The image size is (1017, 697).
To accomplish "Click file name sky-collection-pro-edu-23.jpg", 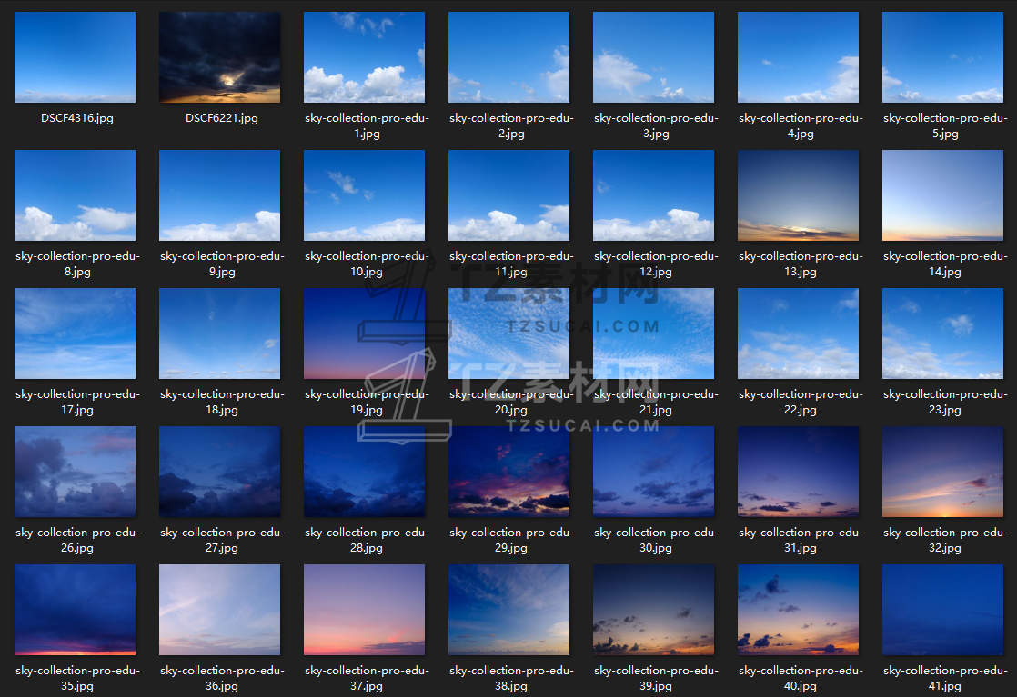I will [946, 402].
